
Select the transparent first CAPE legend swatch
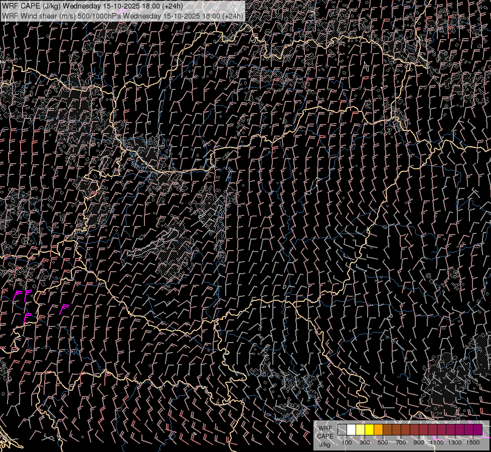click(342, 430)
